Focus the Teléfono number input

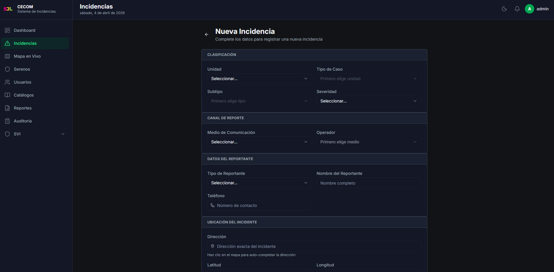[260, 205]
